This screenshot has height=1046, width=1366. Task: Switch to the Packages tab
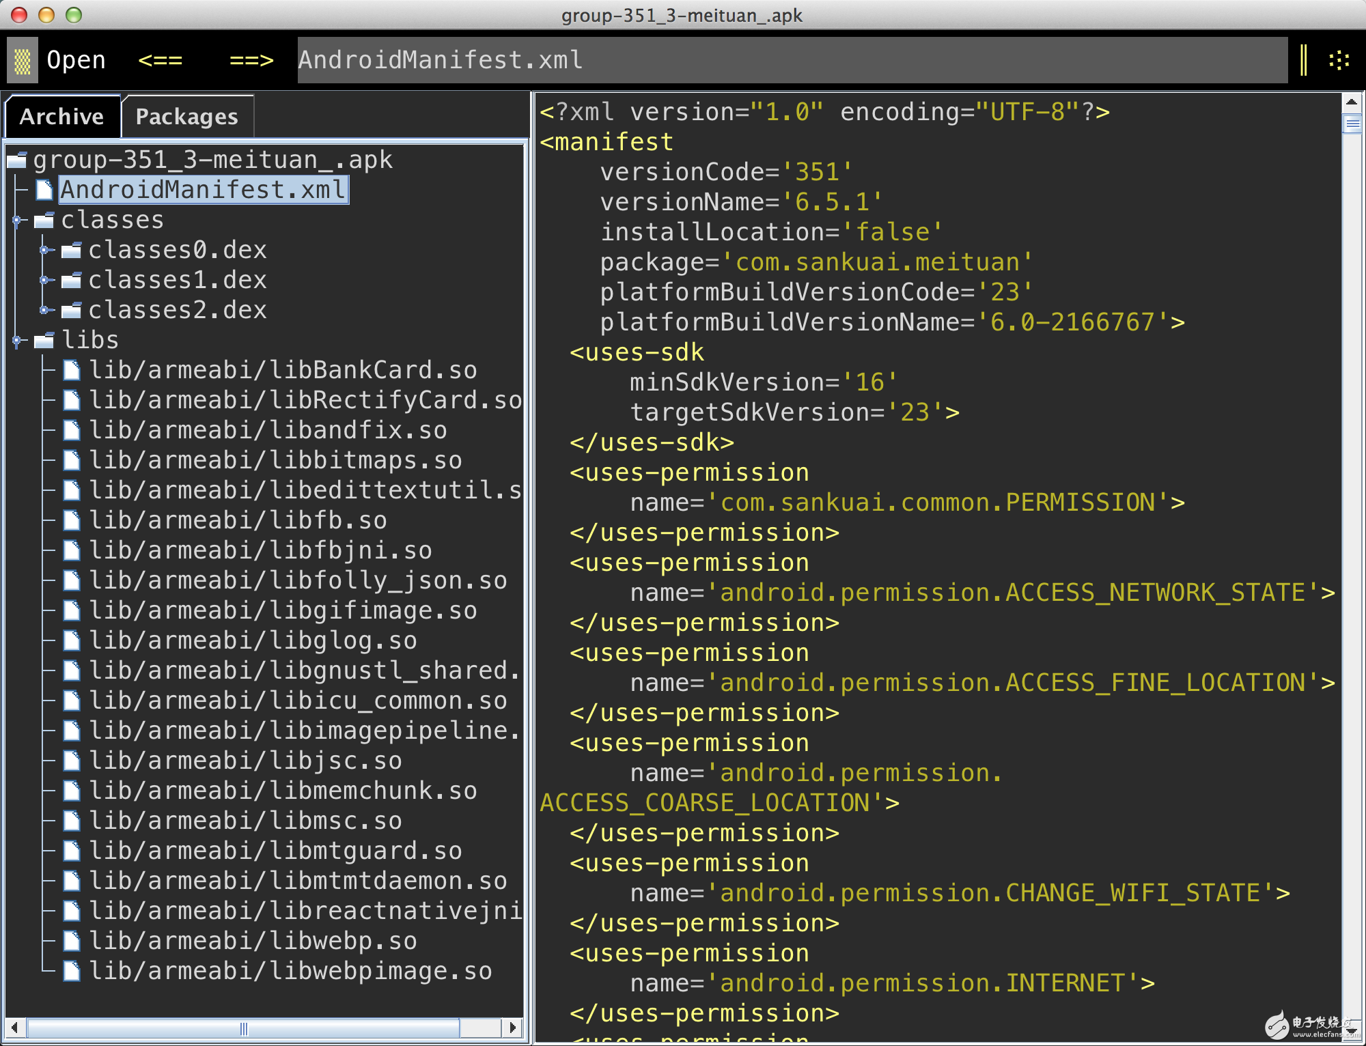click(187, 117)
